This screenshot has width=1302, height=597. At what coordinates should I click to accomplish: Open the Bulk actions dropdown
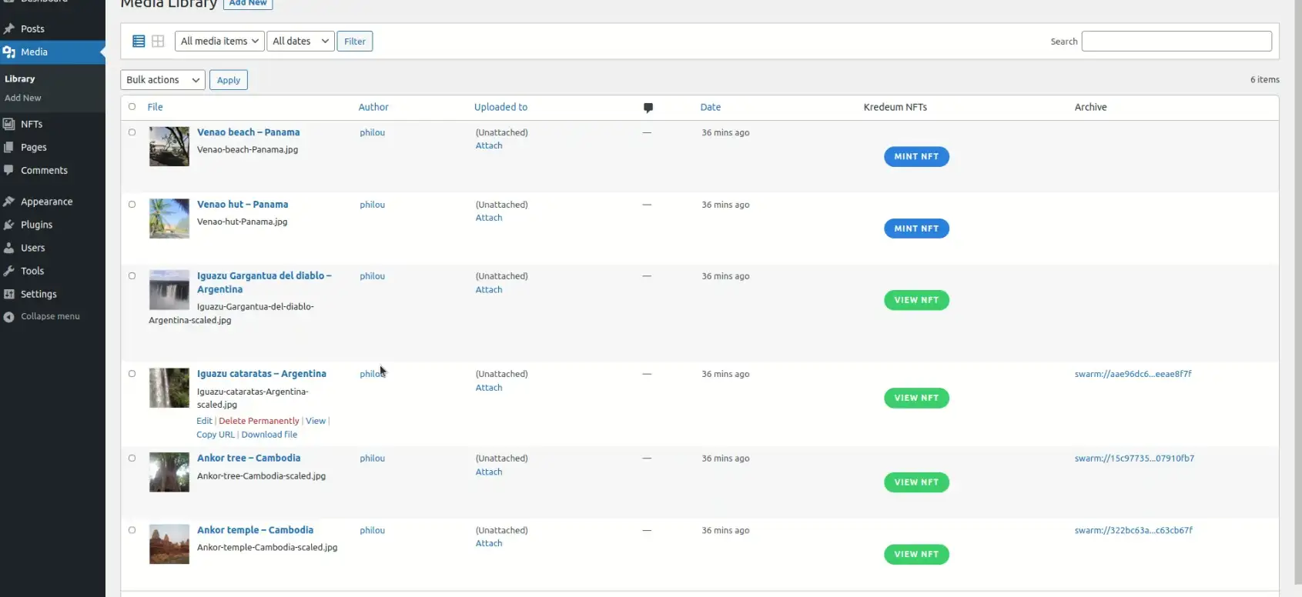tap(162, 80)
